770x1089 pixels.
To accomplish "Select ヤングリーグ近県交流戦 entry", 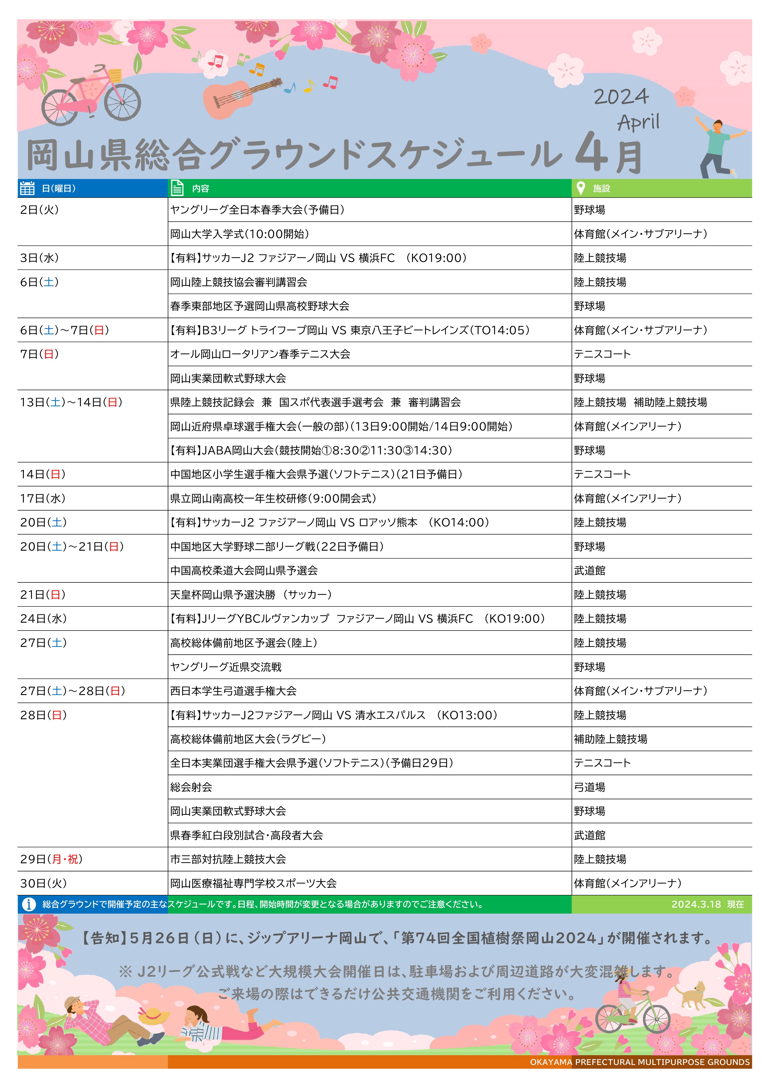I will coord(226,667).
